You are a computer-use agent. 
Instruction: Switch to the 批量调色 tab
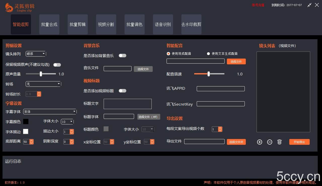134,24
